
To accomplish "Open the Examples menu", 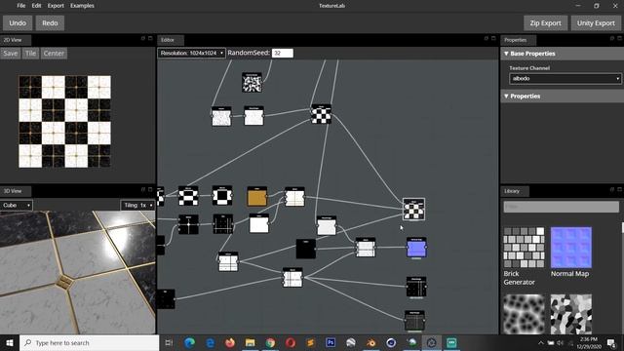I will point(82,6).
